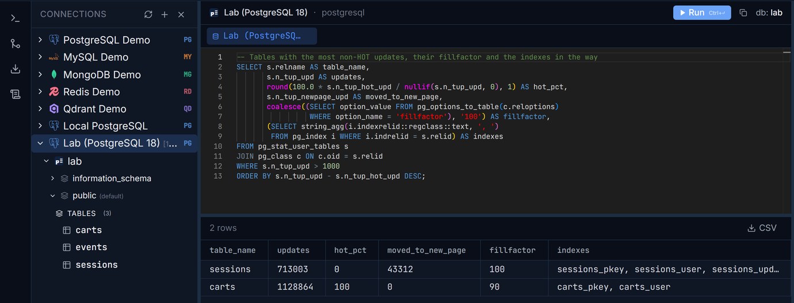Click the public schema layers icon
This screenshot has height=303, width=794.
pyautogui.click(x=64, y=195)
